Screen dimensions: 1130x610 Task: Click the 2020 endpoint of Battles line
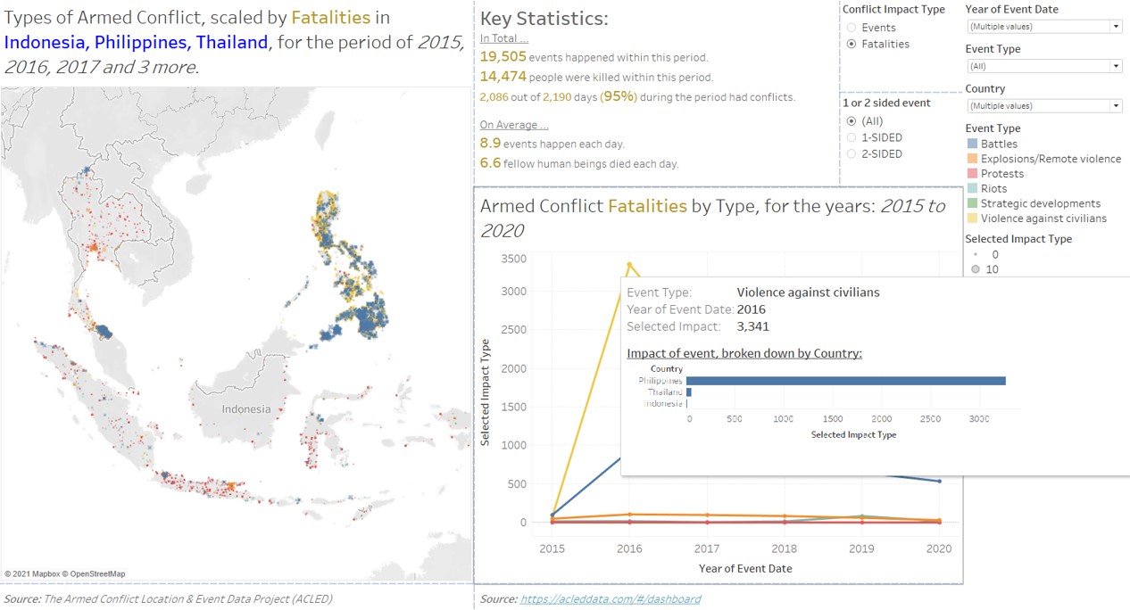(x=937, y=482)
